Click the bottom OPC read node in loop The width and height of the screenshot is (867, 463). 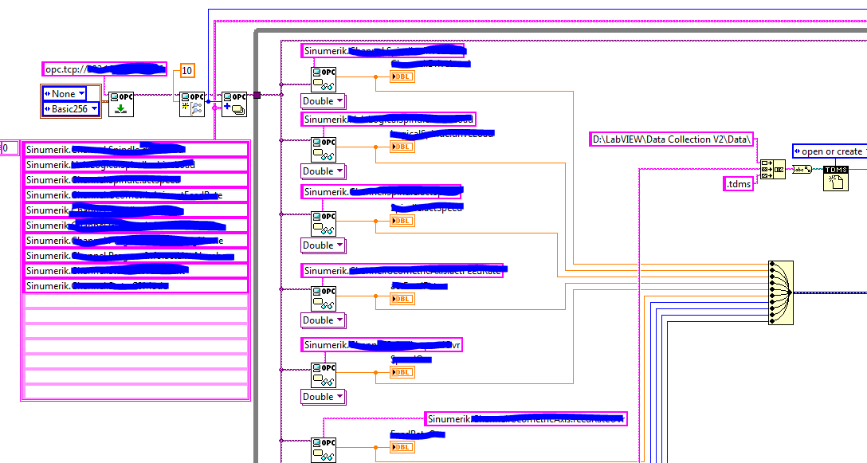[324, 449]
